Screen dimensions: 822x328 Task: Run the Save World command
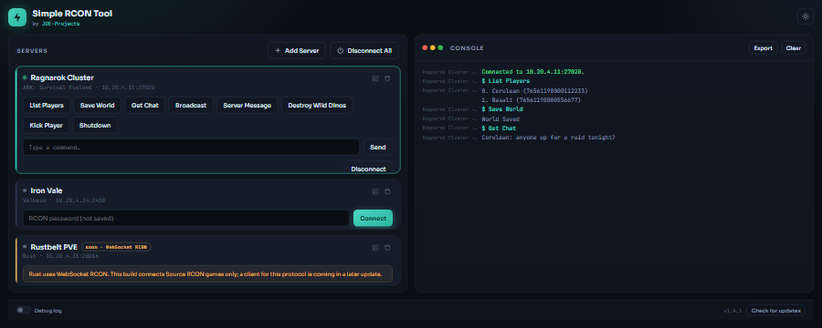click(97, 105)
